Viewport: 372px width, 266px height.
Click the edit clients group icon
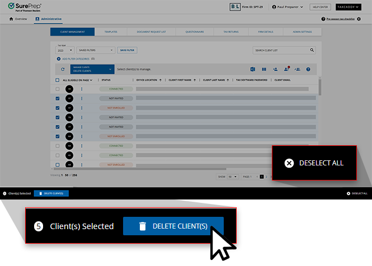297,69
